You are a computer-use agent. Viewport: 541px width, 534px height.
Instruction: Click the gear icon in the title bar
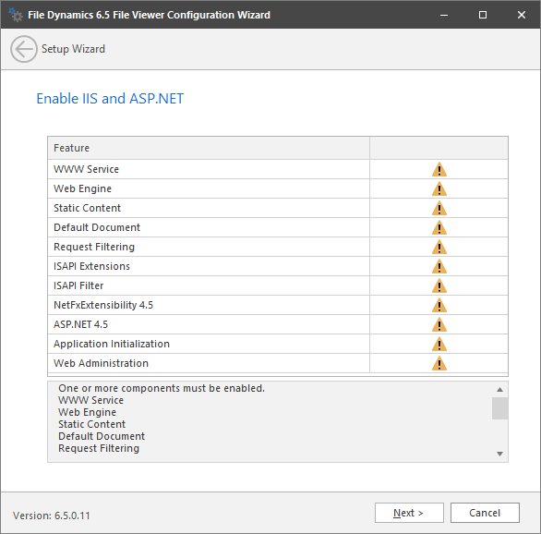coord(16,15)
